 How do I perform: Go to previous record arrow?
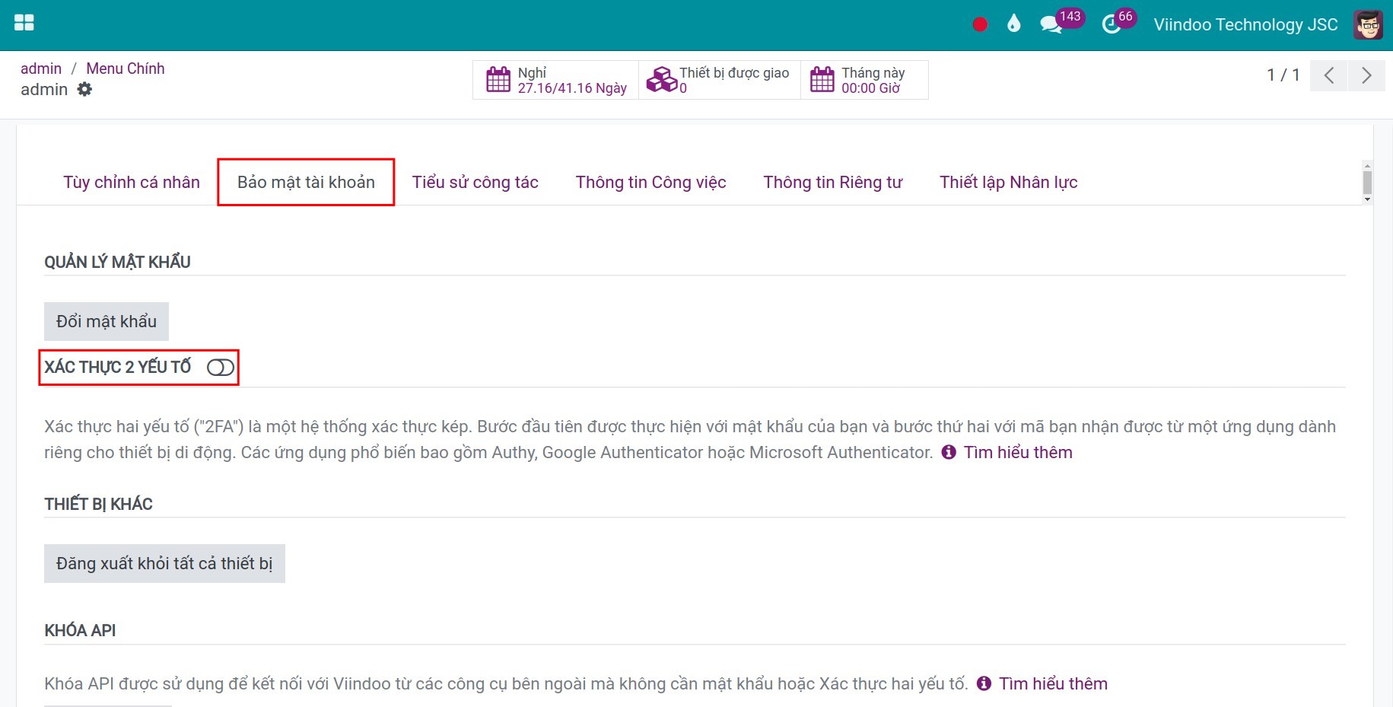1329,75
